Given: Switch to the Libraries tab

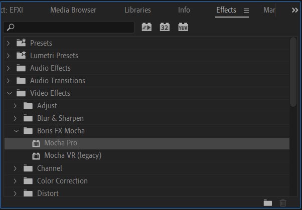Looking at the screenshot, I should pos(137,10).
